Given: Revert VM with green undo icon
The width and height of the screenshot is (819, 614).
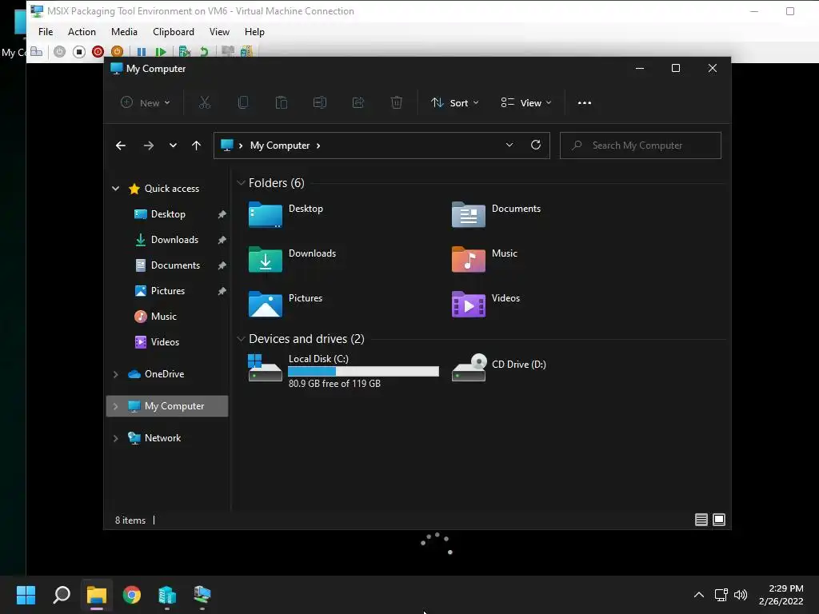Looking at the screenshot, I should tap(204, 52).
